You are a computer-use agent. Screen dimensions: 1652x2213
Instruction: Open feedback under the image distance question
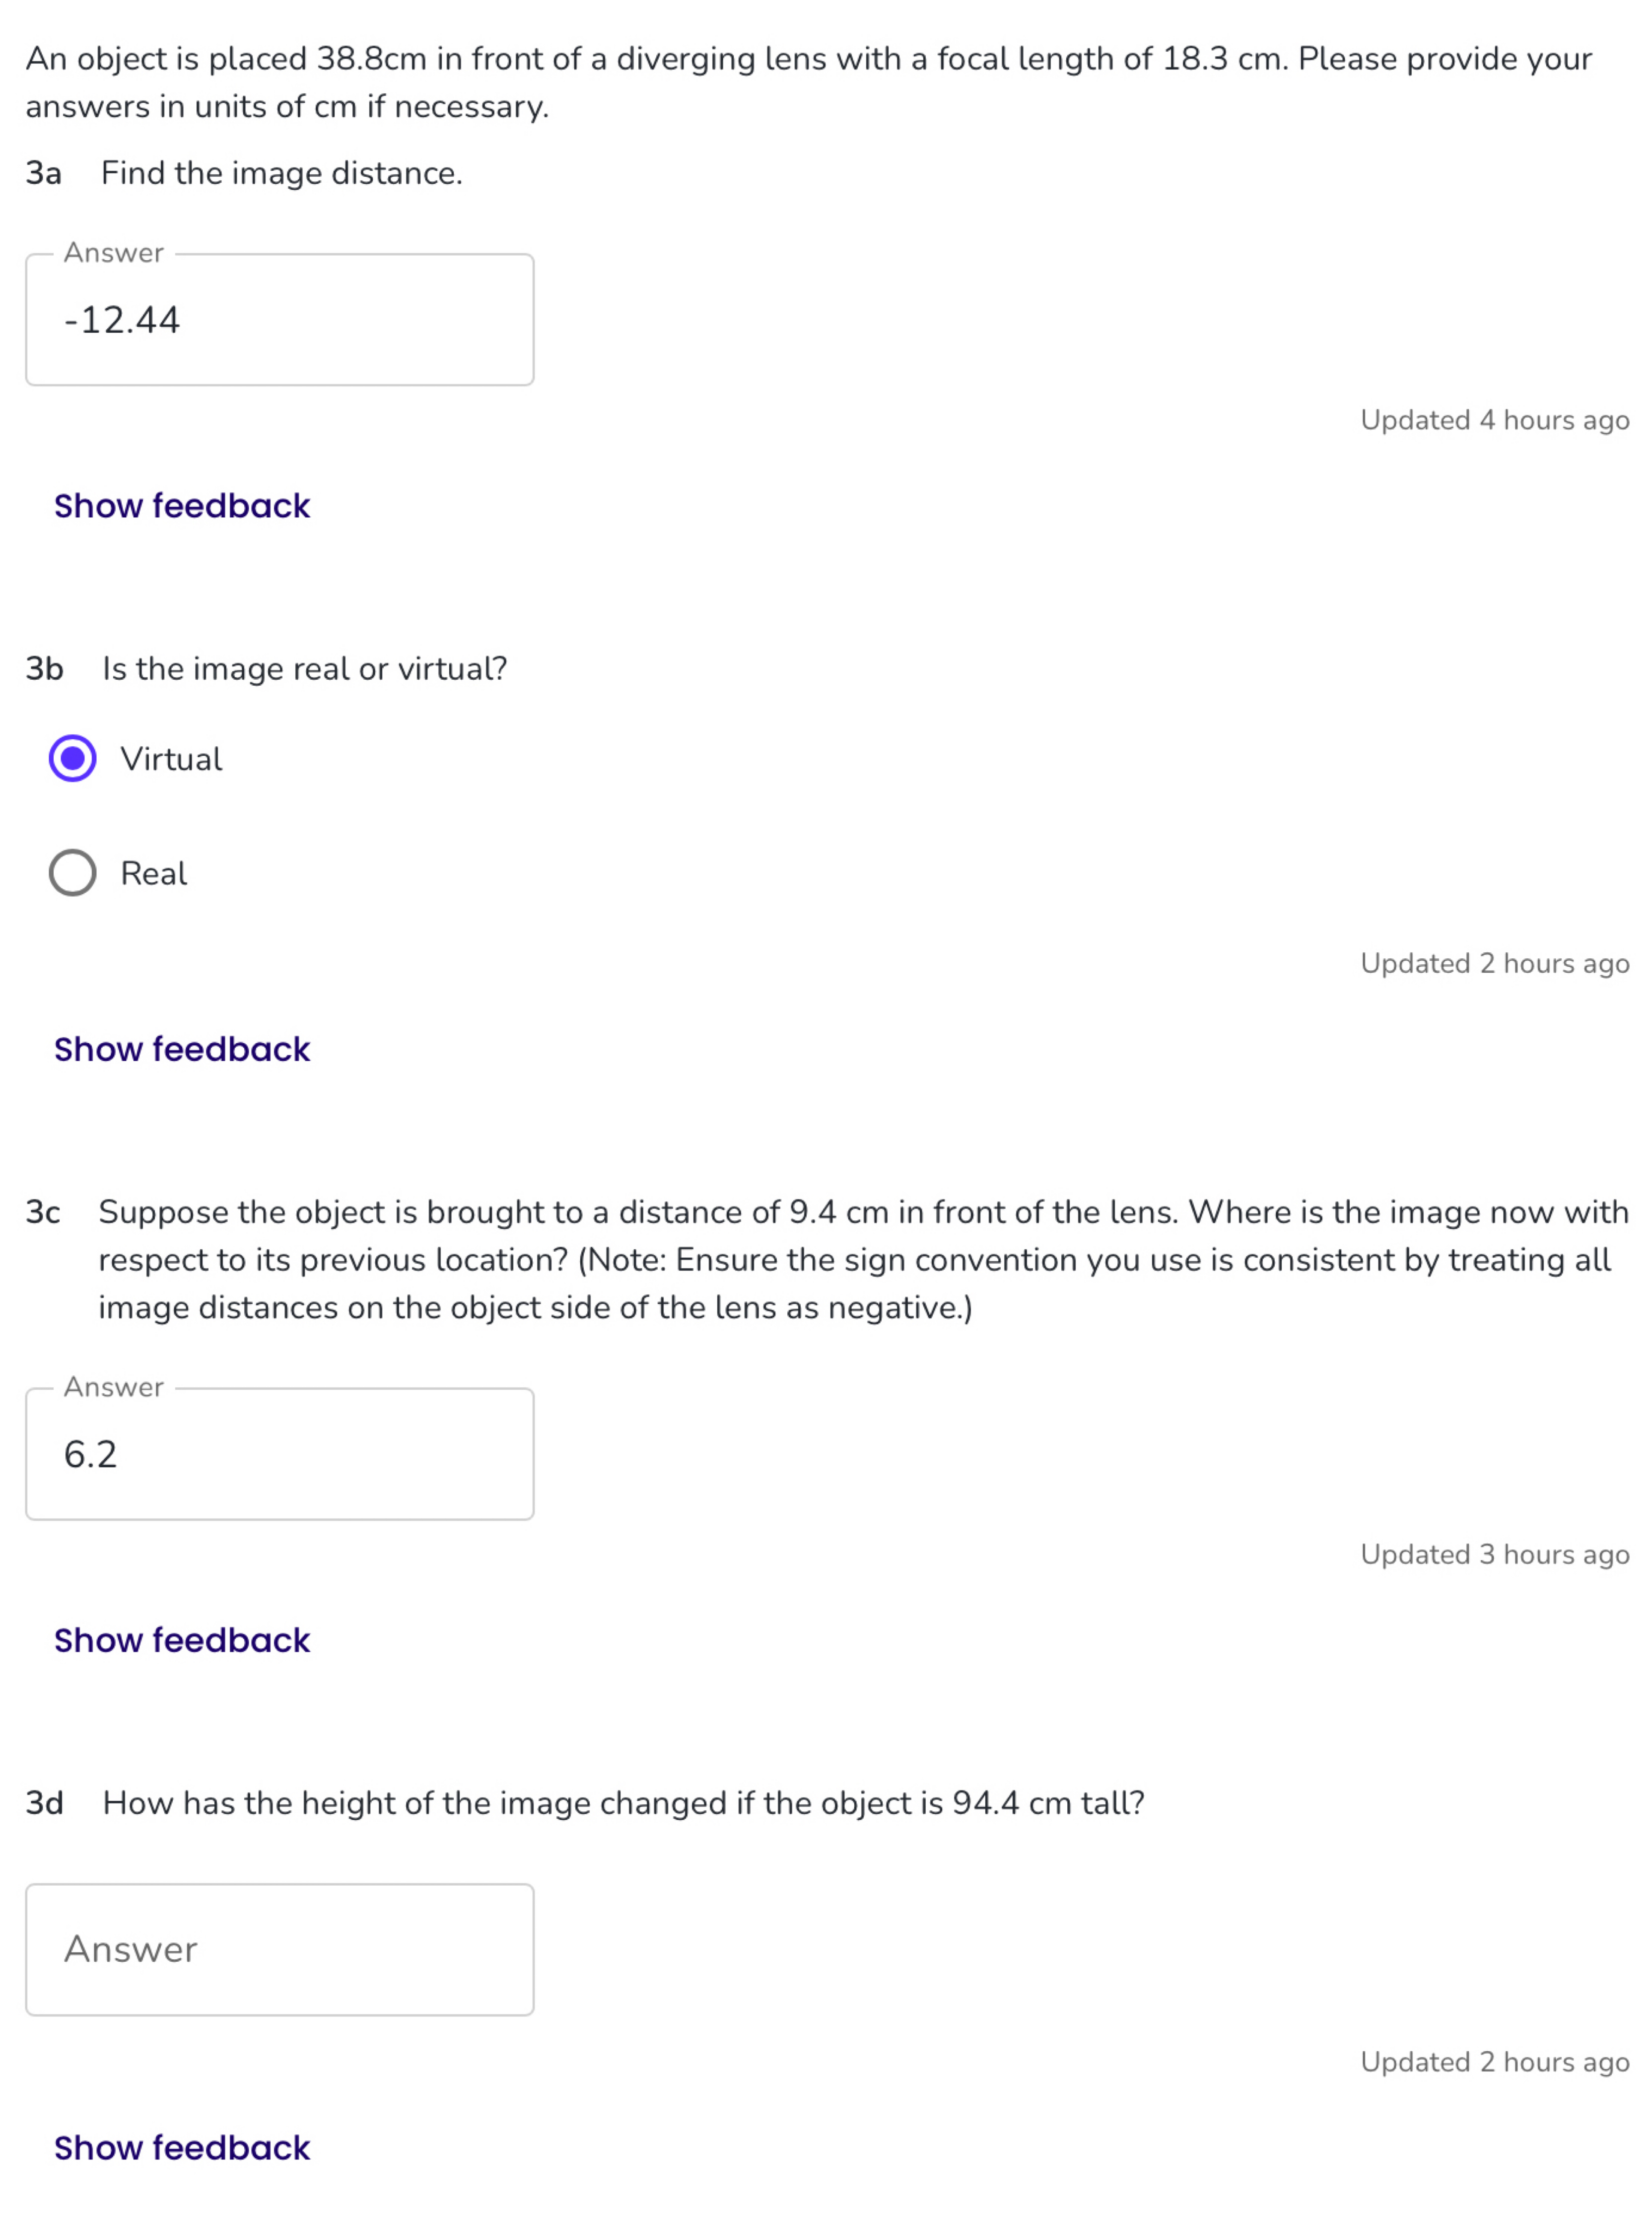[181, 506]
